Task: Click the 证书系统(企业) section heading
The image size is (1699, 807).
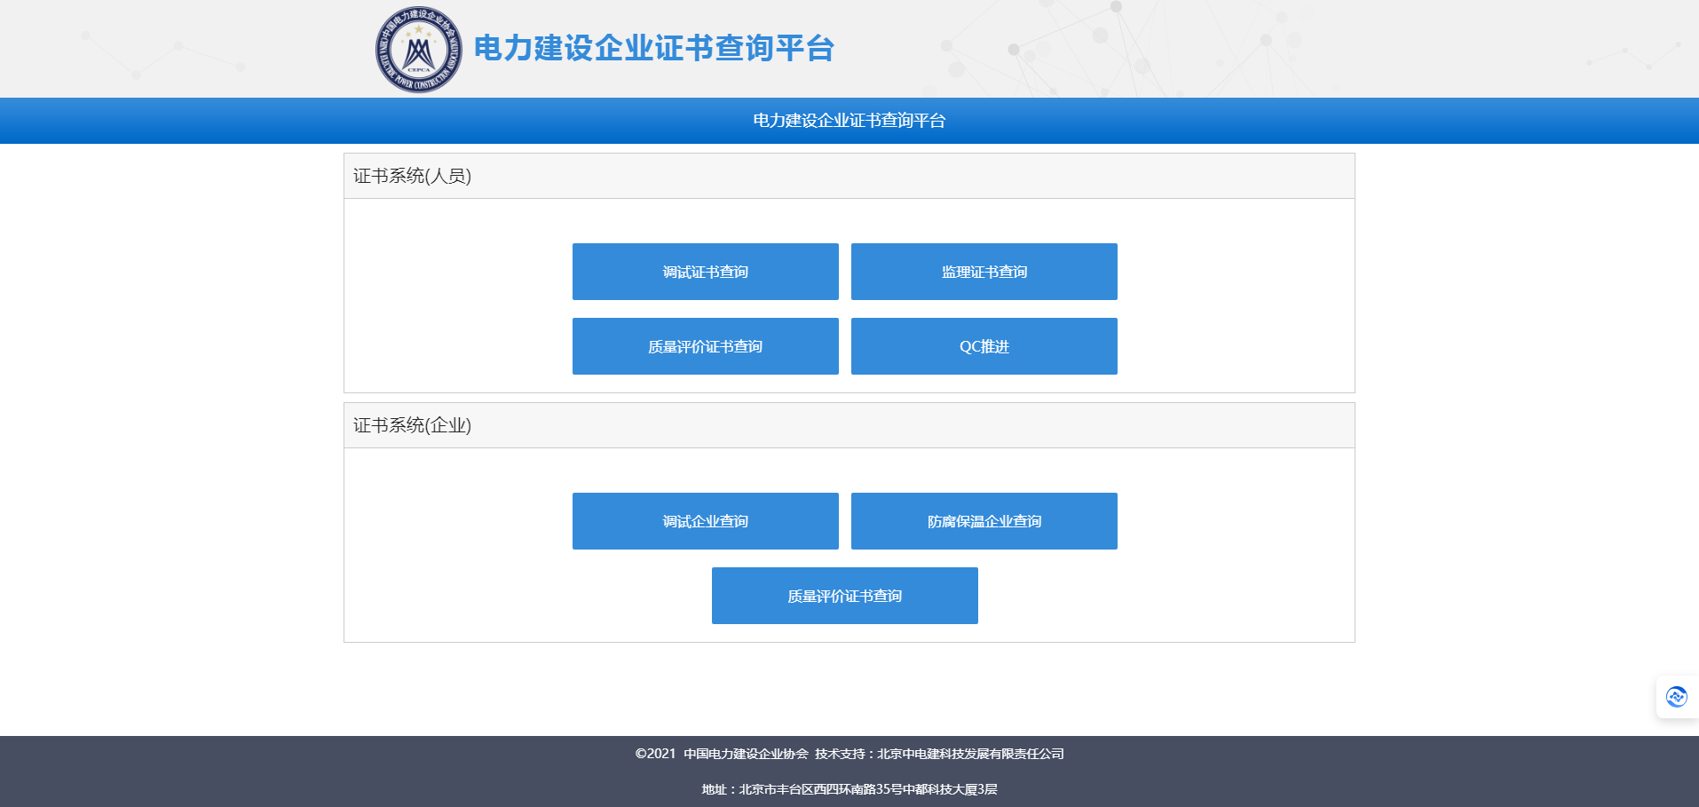Action: point(412,425)
